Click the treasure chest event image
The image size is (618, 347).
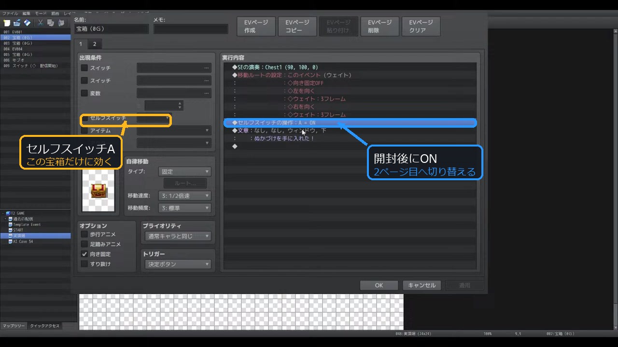click(98, 190)
